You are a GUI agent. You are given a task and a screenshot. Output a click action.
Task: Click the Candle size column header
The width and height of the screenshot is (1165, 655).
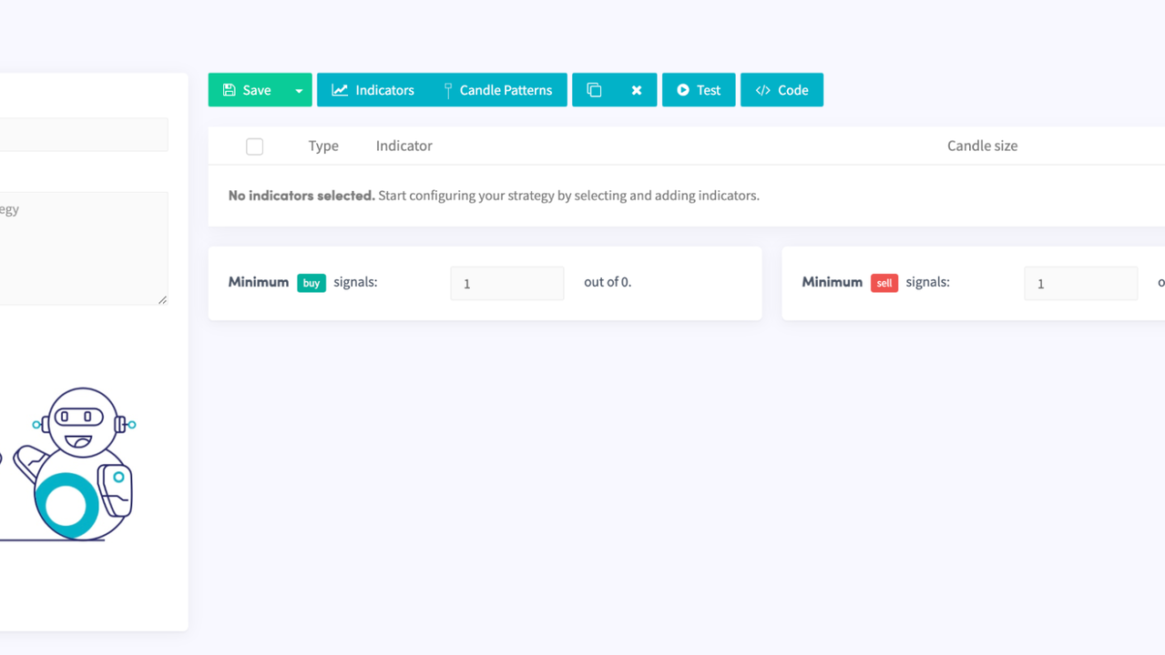click(982, 146)
